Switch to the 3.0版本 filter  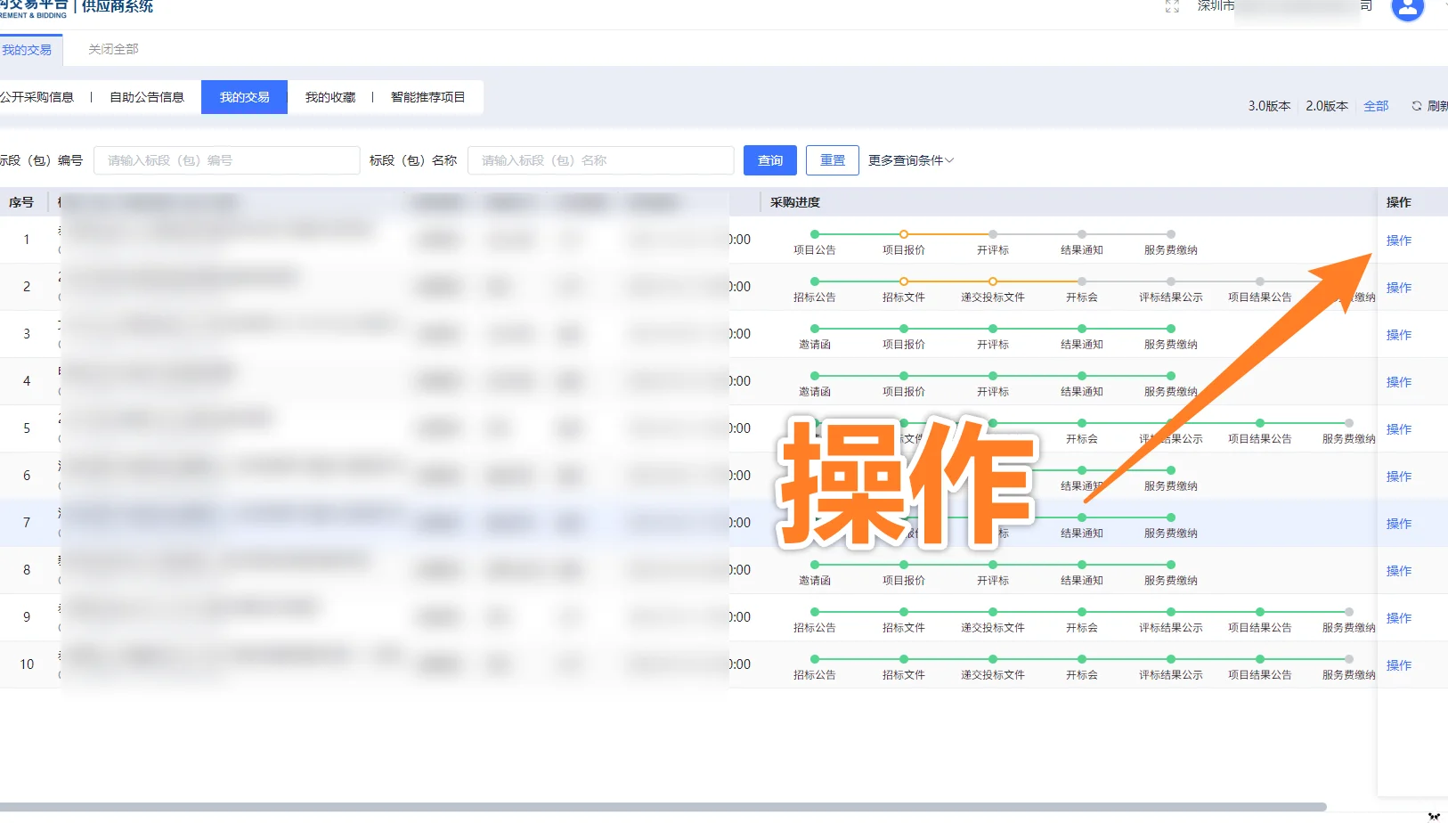(1268, 105)
